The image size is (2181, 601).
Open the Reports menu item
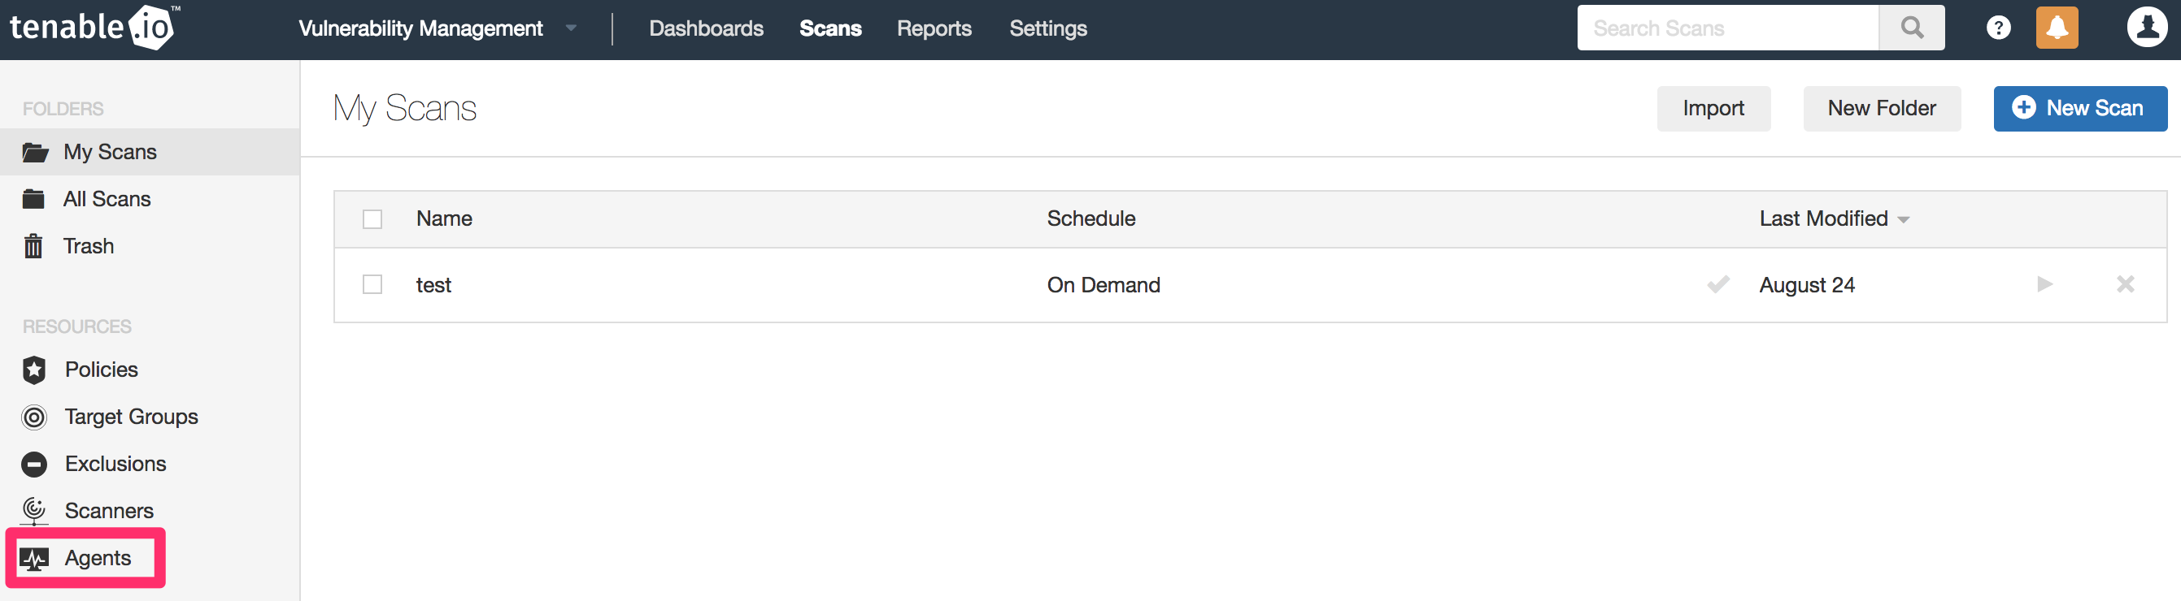[x=934, y=28]
